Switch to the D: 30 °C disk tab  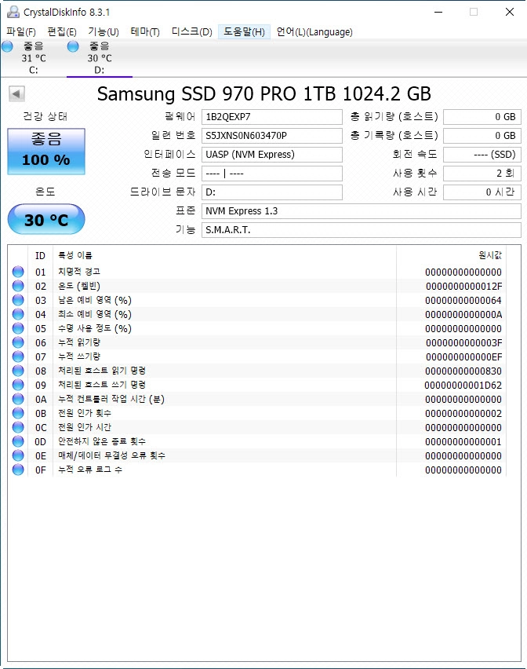(100, 58)
